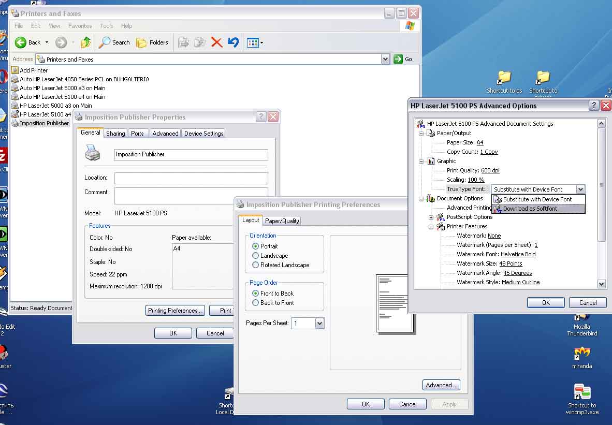Choose Back to Front page order
This screenshot has width=612, height=425.
tap(256, 303)
